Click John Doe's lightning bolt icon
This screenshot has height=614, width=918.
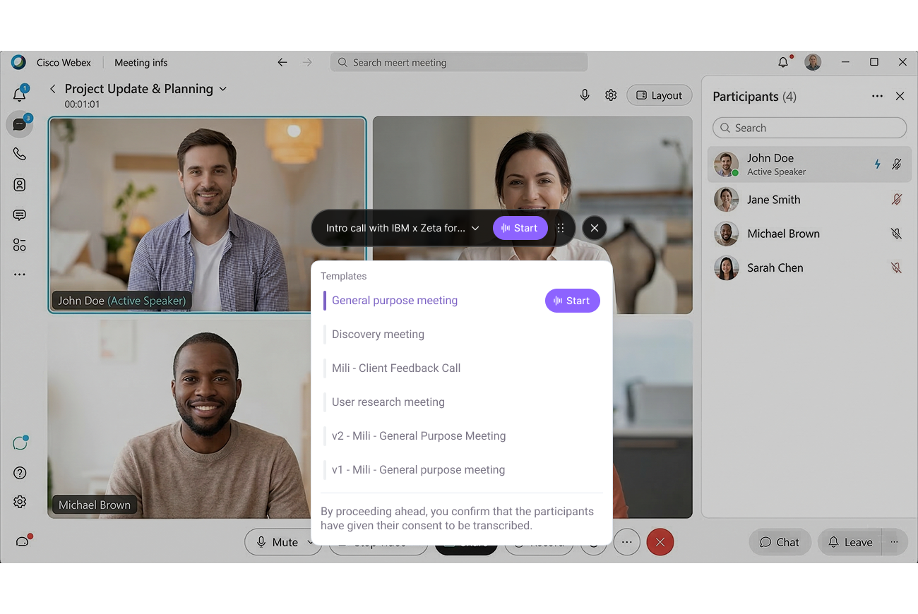(x=878, y=164)
